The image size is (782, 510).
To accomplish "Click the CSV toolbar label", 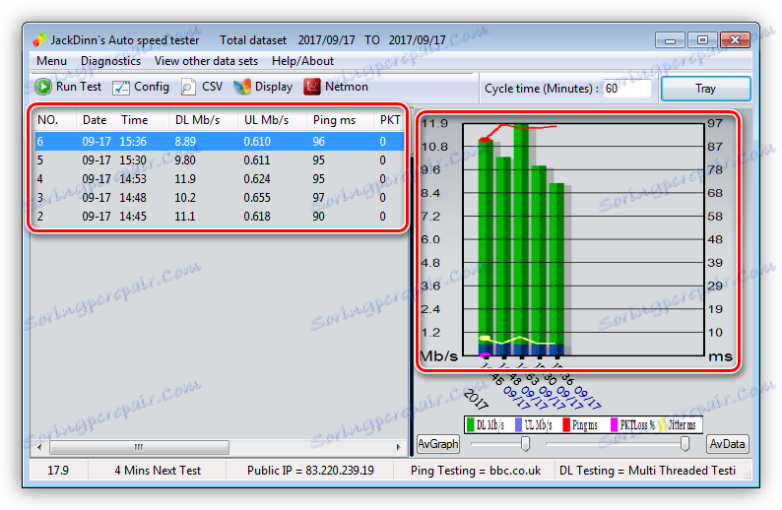I will [212, 87].
